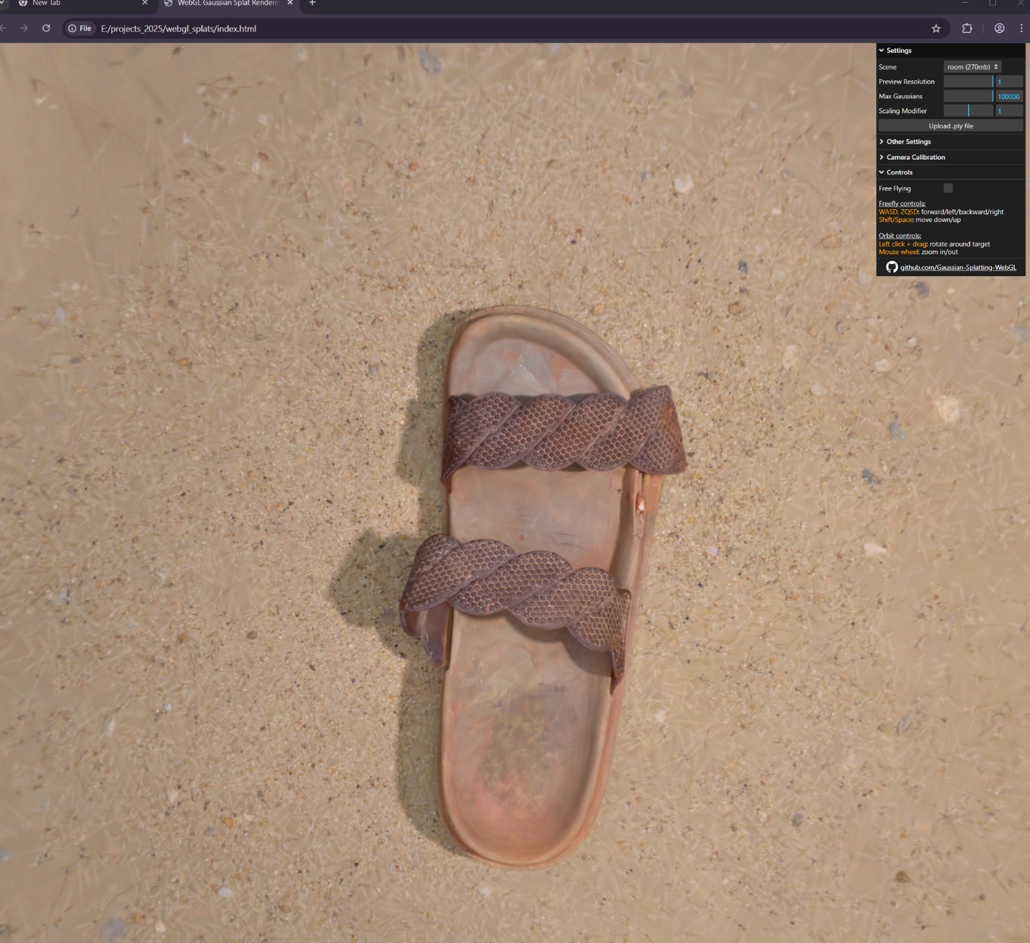The image size is (1030, 943).
Task: Open the three-dot browser menu
Action: 1022,28
